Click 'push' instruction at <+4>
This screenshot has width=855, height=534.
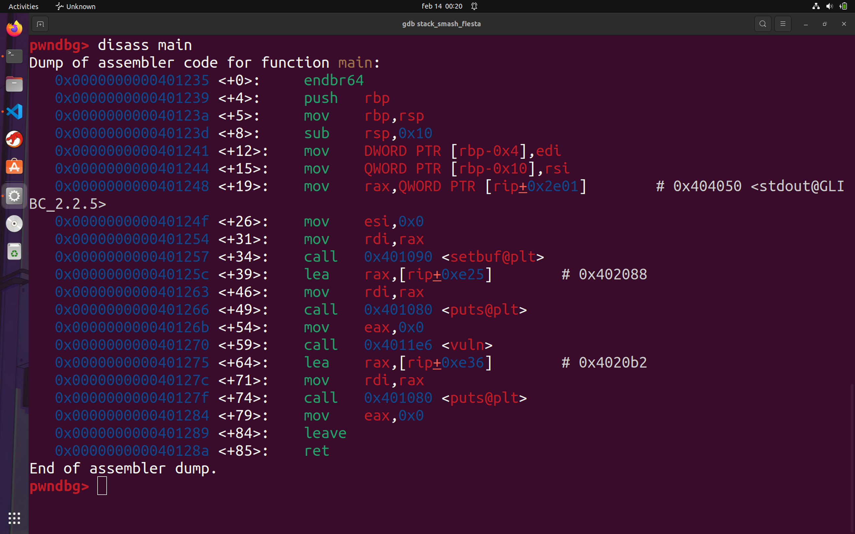[x=321, y=98]
